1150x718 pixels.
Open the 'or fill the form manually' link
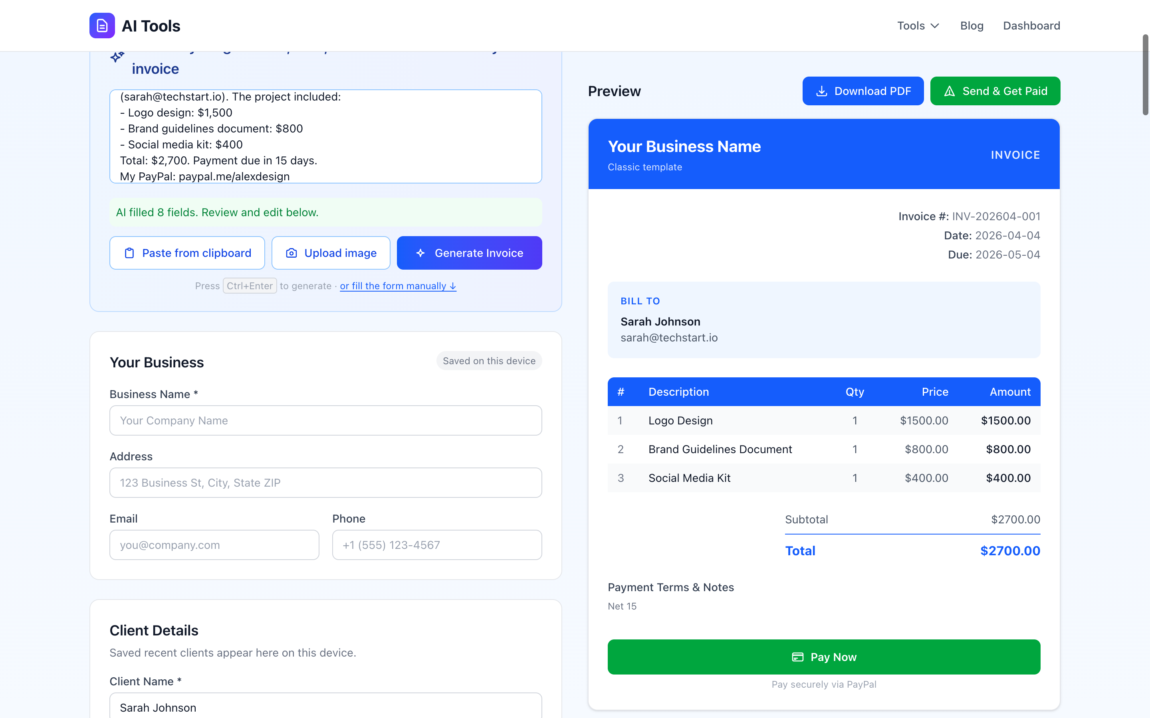(x=398, y=286)
